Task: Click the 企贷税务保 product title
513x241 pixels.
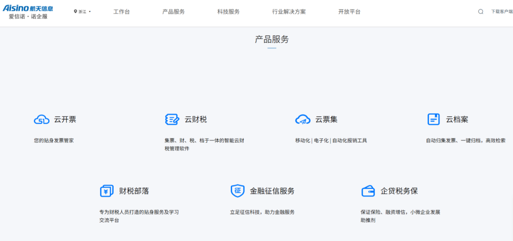Action: click(x=399, y=191)
